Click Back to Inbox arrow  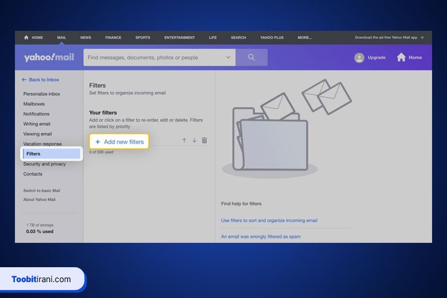[24, 79]
